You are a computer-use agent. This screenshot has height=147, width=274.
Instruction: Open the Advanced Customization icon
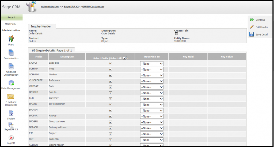pos(11,66)
